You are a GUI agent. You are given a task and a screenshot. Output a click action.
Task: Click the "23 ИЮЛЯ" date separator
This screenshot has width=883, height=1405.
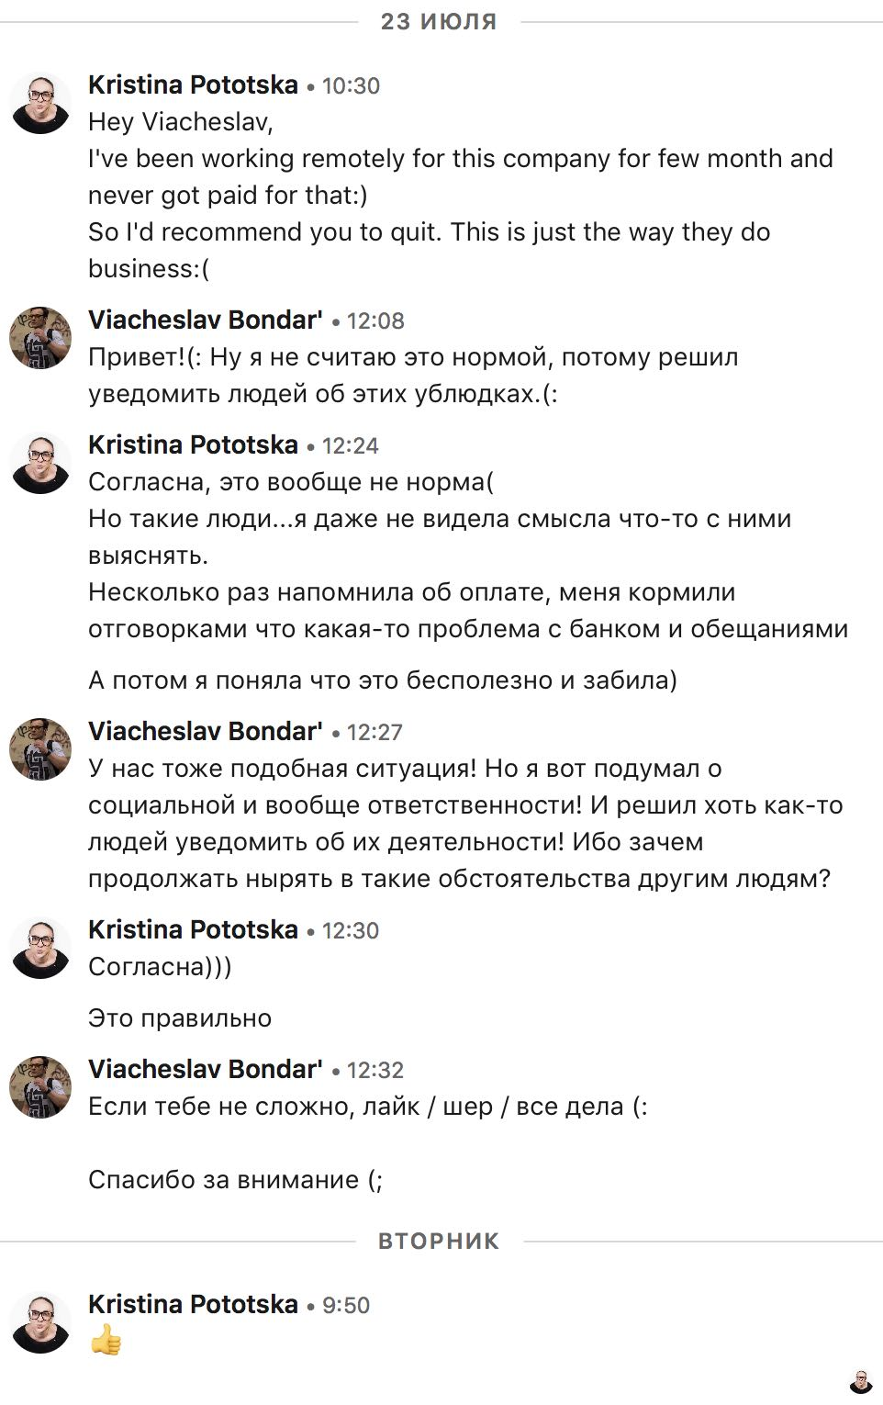439,21
